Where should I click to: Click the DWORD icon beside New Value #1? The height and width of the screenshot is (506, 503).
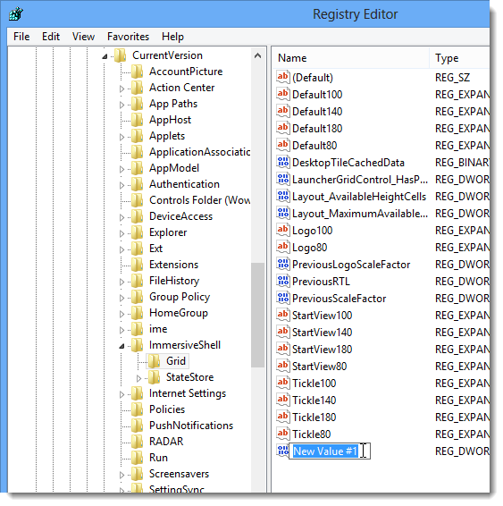[x=283, y=451]
